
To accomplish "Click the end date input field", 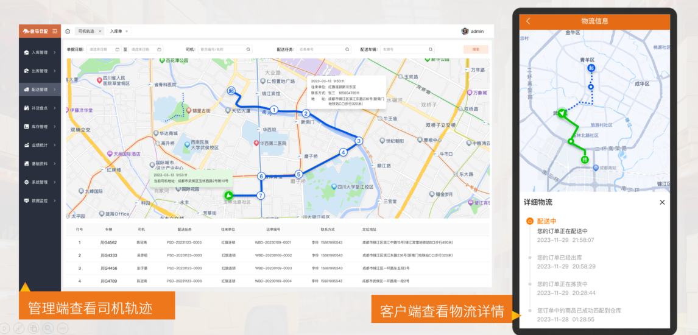I will [x=146, y=49].
